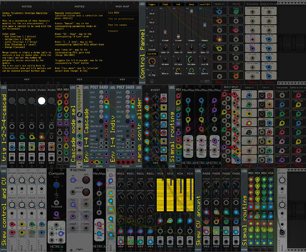Click the Attack CVs in jack
This screenshot has width=306, height=252.
coord(236,12)
